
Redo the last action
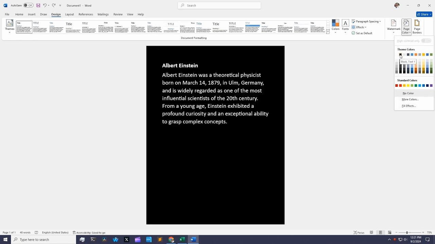[54, 5]
